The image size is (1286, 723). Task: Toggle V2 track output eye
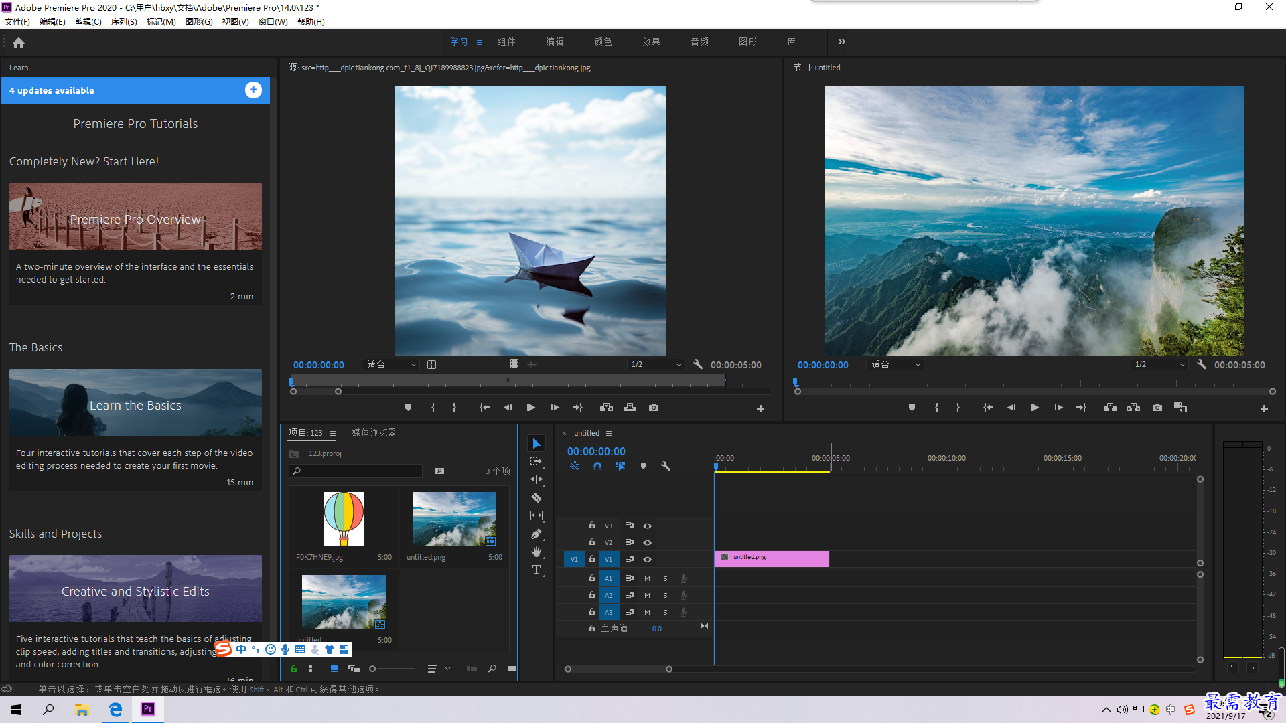pos(647,542)
